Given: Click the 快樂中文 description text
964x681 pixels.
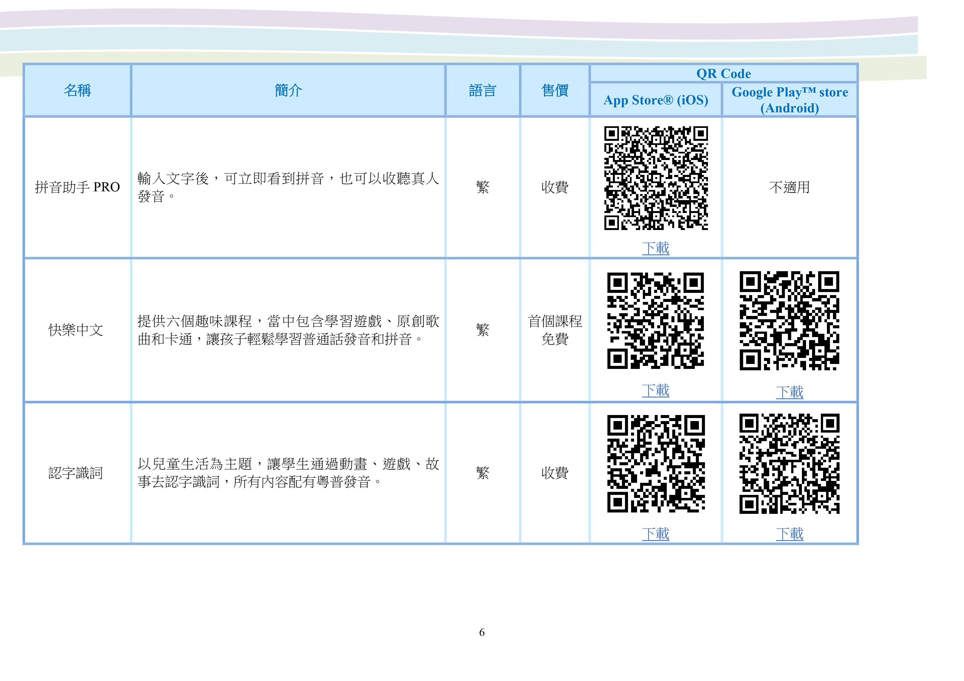Looking at the screenshot, I should [x=288, y=330].
